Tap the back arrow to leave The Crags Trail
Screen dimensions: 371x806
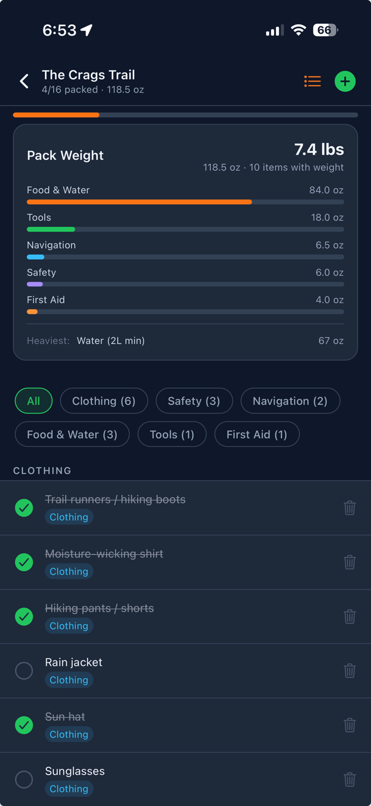(x=24, y=81)
